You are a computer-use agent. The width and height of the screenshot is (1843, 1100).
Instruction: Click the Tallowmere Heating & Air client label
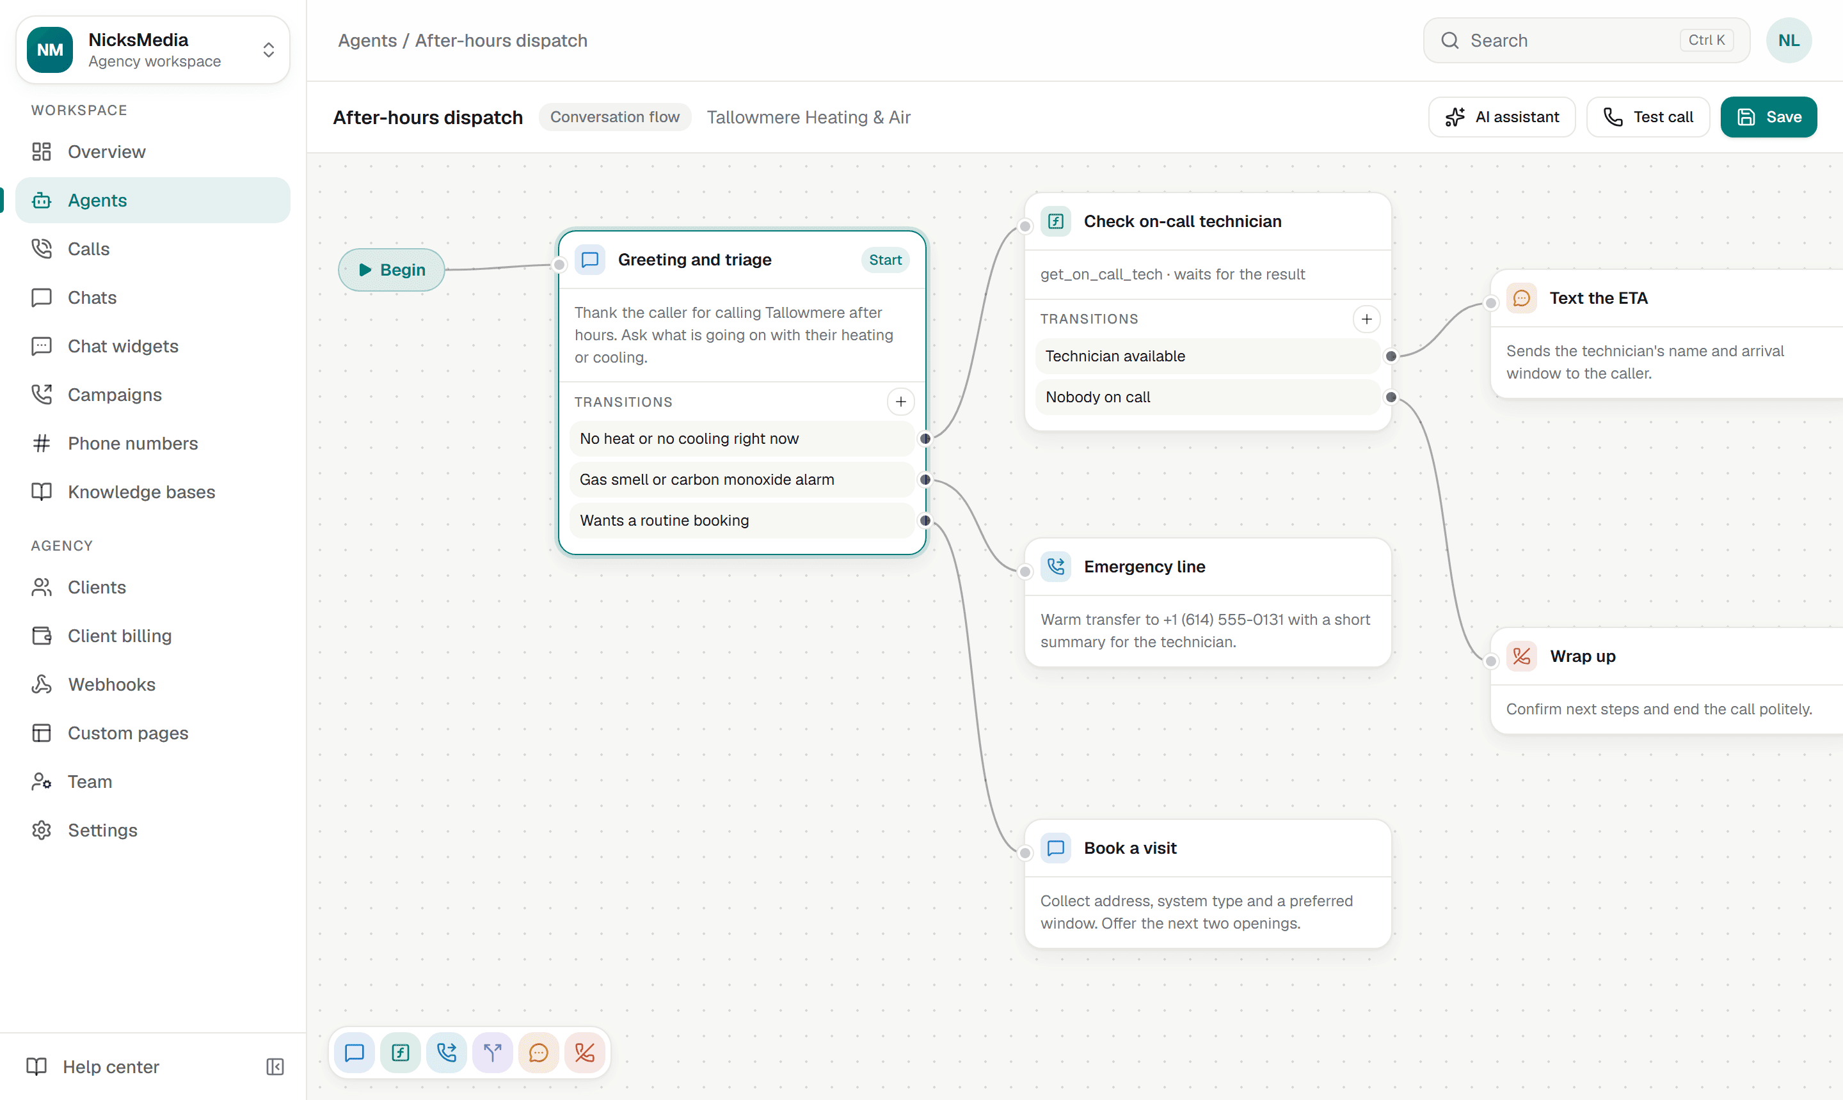pos(808,117)
